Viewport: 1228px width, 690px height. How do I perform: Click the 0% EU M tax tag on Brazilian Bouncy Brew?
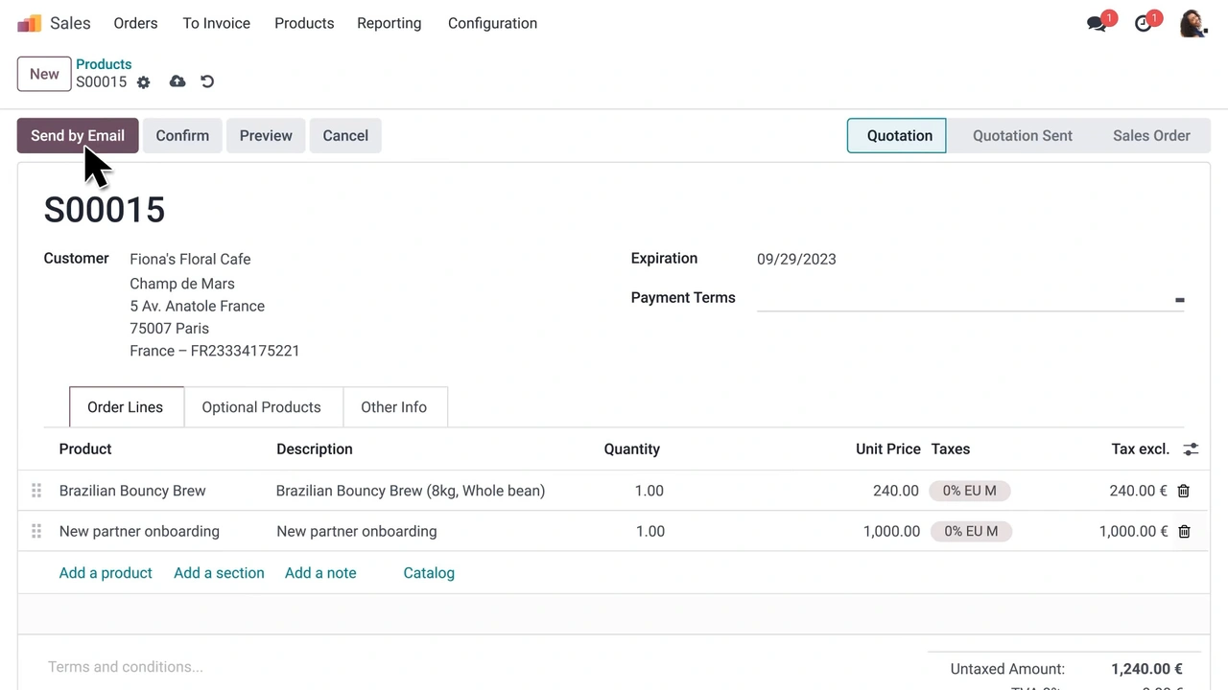[x=969, y=491]
